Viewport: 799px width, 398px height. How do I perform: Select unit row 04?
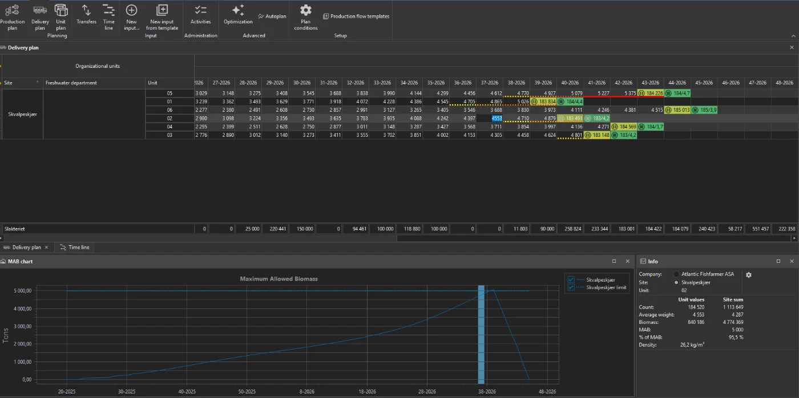click(170, 127)
